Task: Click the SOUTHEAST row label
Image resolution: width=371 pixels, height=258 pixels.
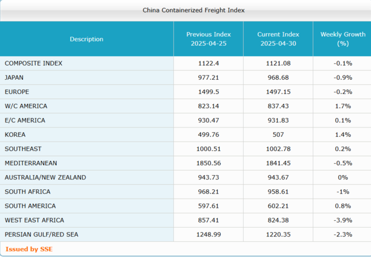Action: coord(22,148)
